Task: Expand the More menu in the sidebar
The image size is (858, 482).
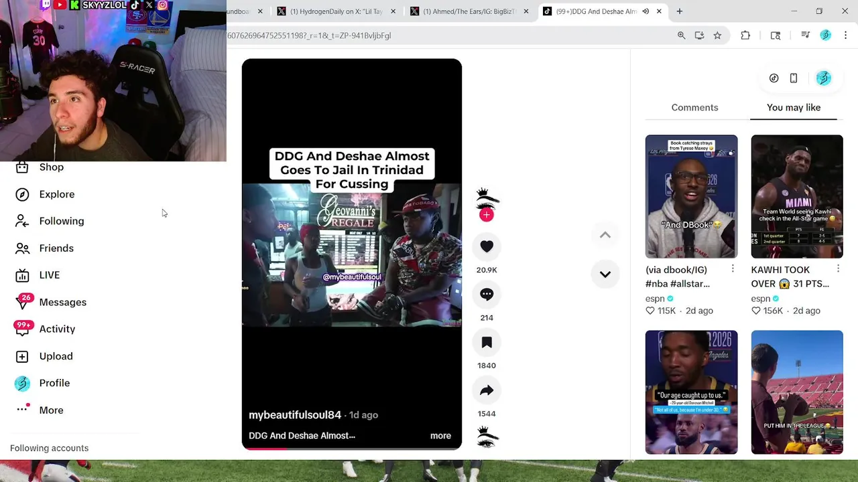Action: pos(40,410)
